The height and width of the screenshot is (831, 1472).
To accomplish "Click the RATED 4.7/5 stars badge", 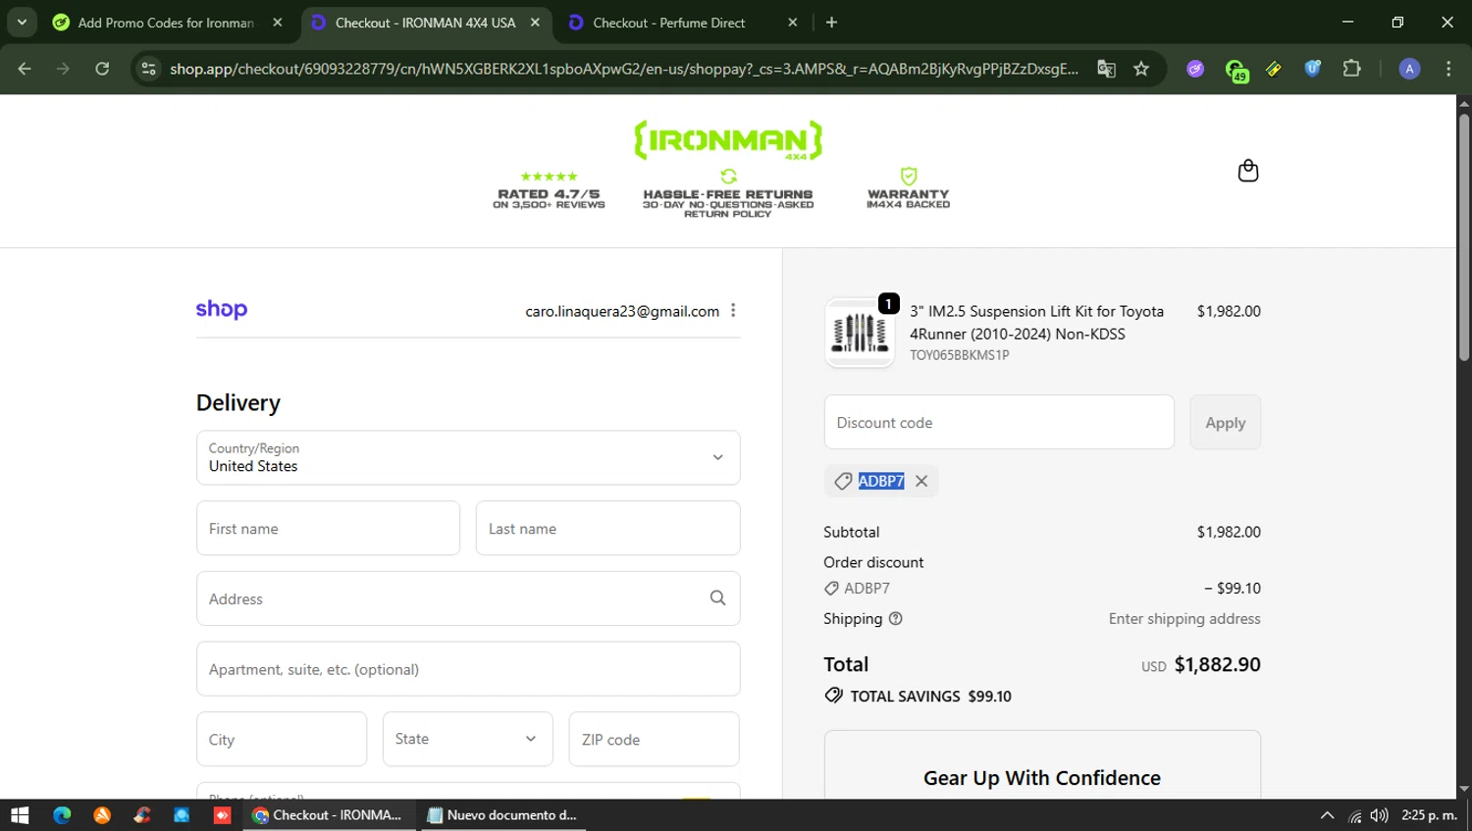I will coord(549,190).
